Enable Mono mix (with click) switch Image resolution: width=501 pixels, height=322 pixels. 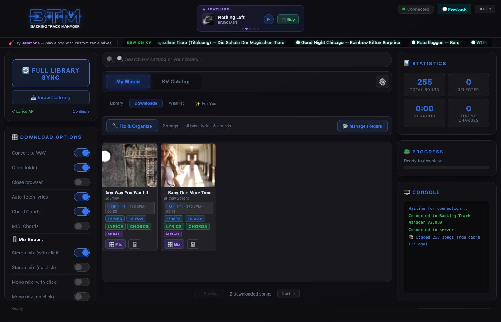coord(82,282)
